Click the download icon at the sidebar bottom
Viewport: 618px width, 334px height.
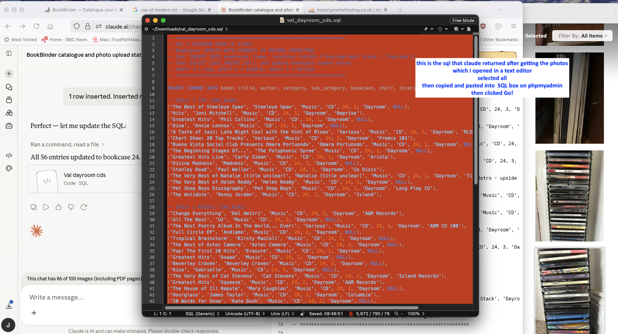click(x=9, y=305)
